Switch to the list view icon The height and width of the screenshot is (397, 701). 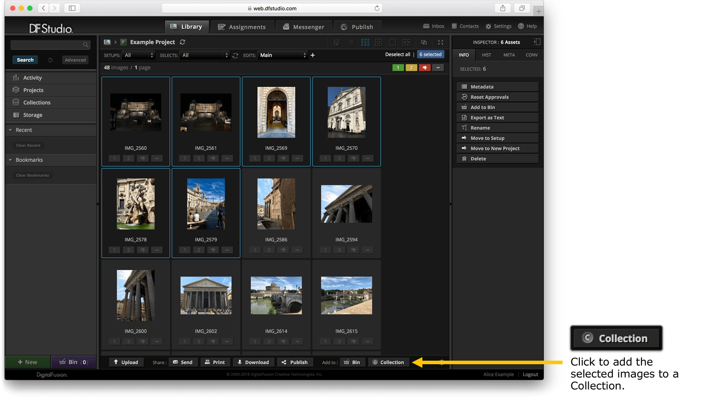(351, 43)
